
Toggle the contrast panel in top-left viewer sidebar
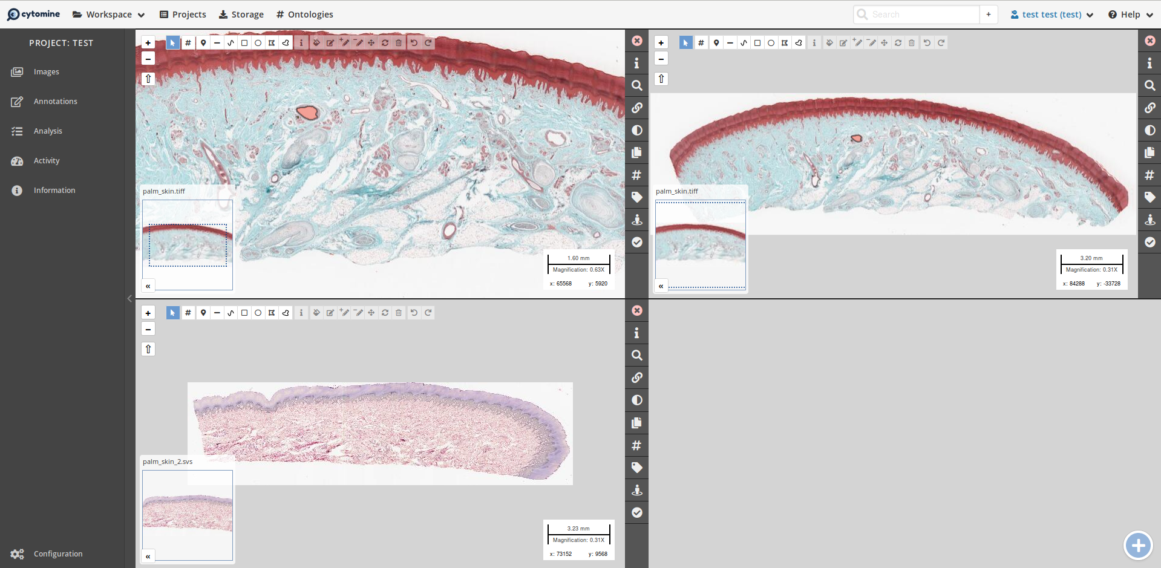click(x=636, y=130)
